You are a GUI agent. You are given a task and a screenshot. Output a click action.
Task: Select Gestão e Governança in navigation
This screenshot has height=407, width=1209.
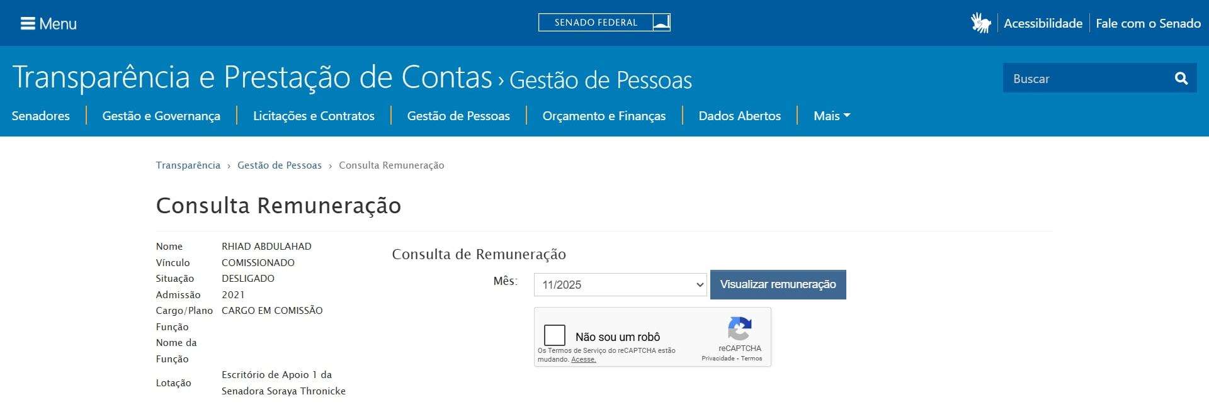click(x=161, y=116)
